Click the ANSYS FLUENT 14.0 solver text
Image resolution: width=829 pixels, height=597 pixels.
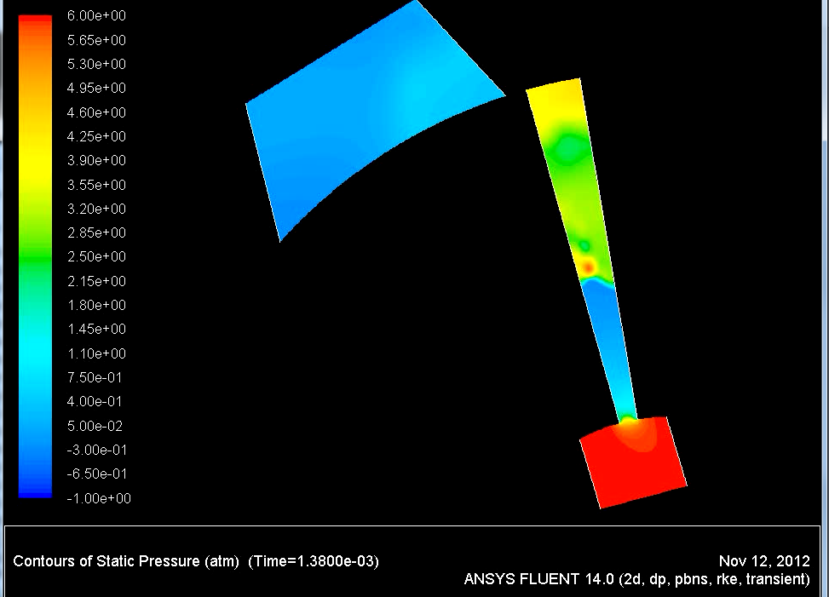pyautogui.click(x=636, y=579)
